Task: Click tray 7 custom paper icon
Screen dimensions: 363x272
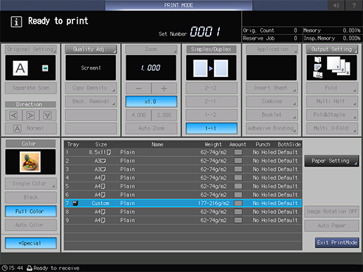Action: pos(75,203)
